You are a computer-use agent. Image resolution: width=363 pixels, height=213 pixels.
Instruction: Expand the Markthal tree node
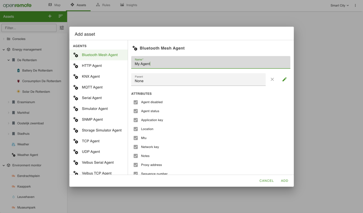pyautogui.click(x=9, y=113)
